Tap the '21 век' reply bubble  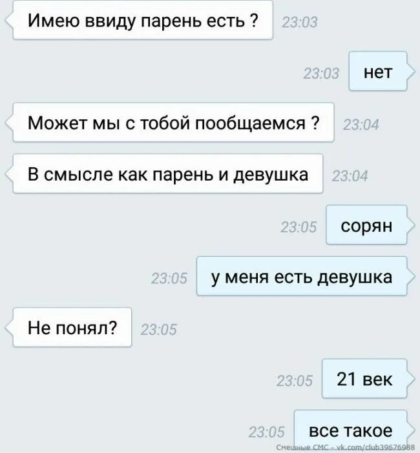point(364,378)
